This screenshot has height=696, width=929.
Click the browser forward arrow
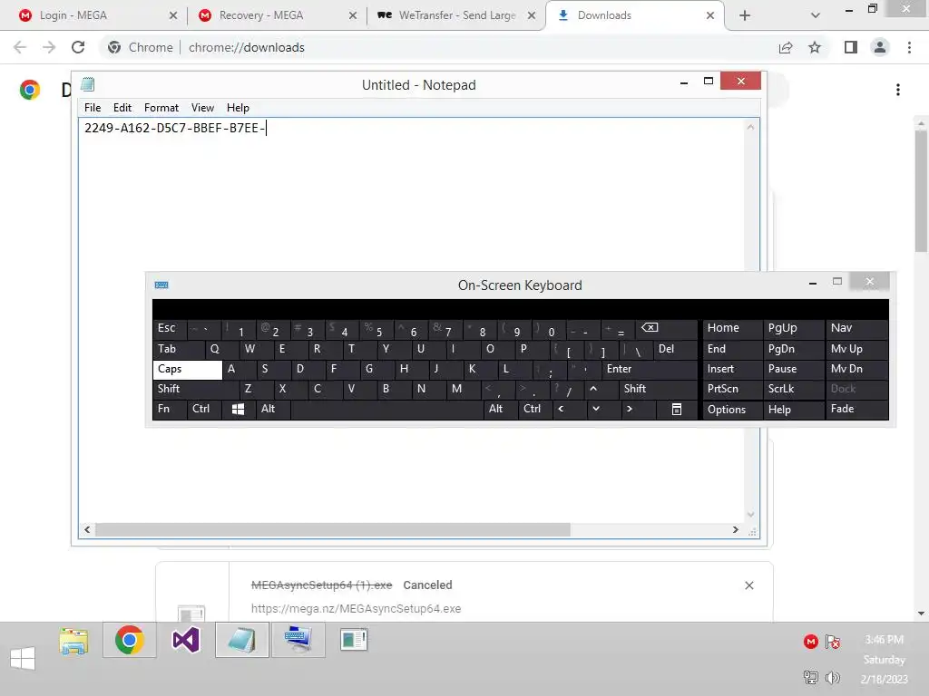click(49, 47)
